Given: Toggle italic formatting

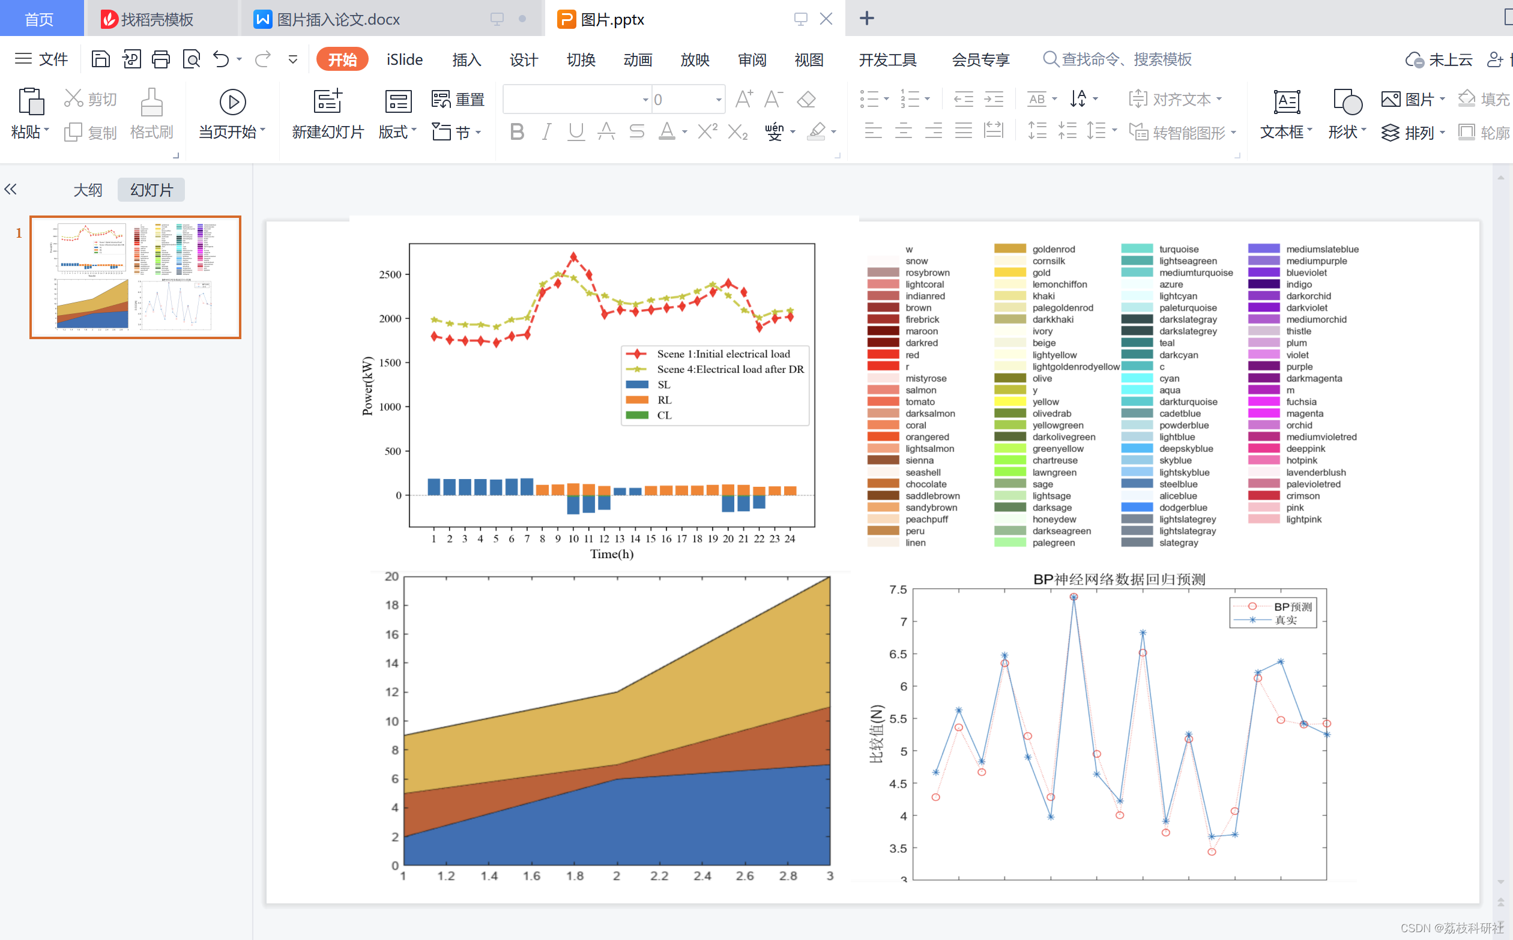Looking at the screenshot, I should pos(546,132).
